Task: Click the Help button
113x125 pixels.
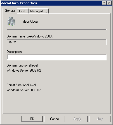Action: [100, 119]
